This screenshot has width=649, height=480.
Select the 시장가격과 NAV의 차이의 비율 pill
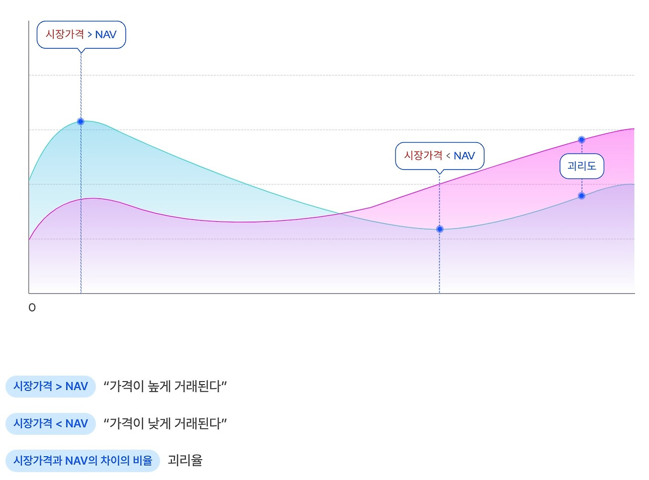(83, 461)
